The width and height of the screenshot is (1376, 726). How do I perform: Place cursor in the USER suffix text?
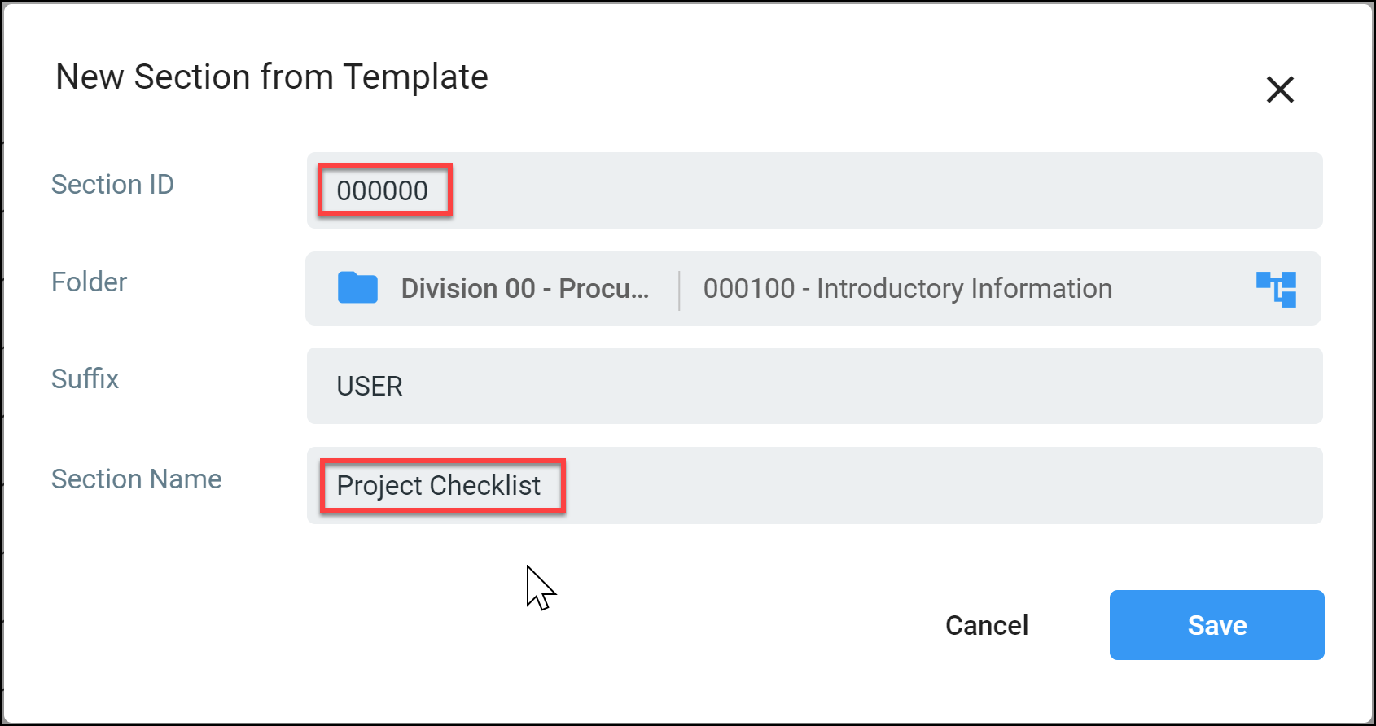point(370,386)
